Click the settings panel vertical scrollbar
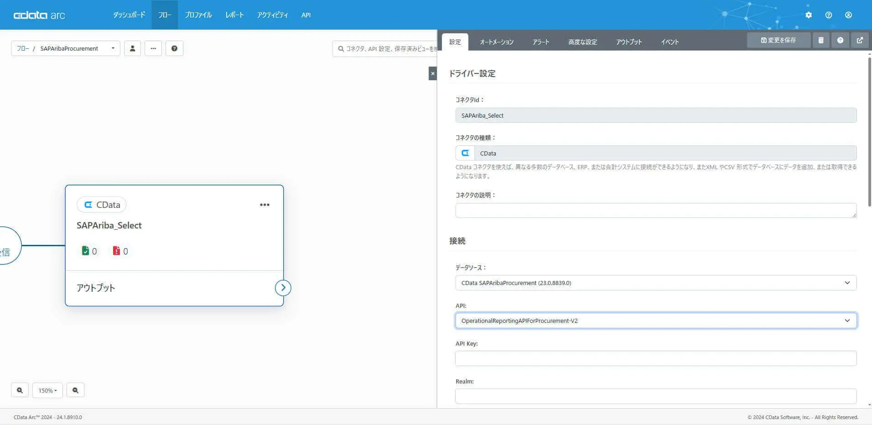 coord(870,132)
